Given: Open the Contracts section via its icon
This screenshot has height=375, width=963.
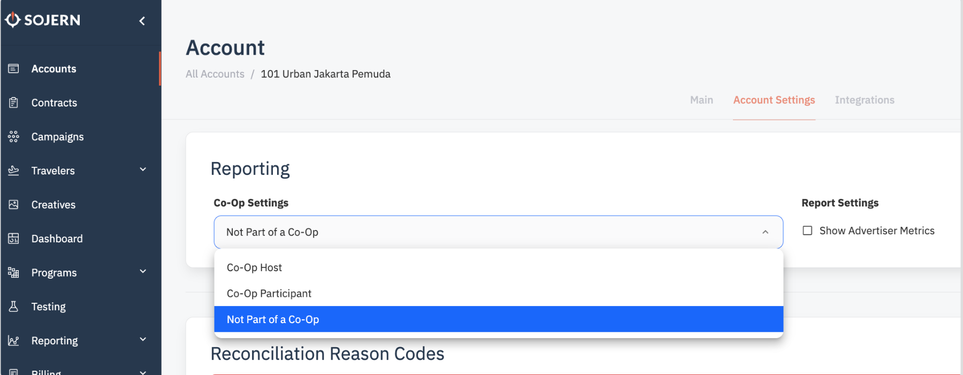Looking at the screenshot, I should (13, 103).
